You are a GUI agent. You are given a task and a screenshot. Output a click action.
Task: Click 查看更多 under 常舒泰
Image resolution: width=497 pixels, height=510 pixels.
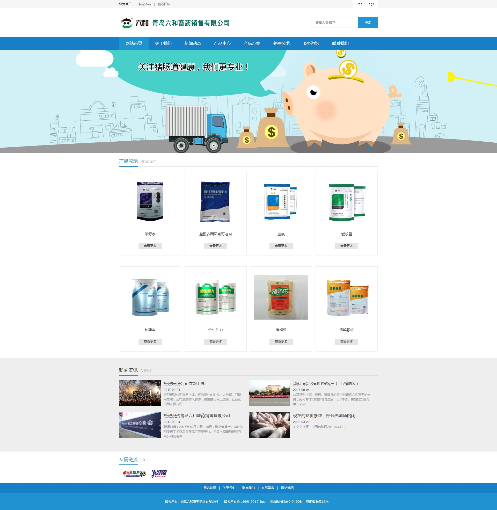pos(150,246)
